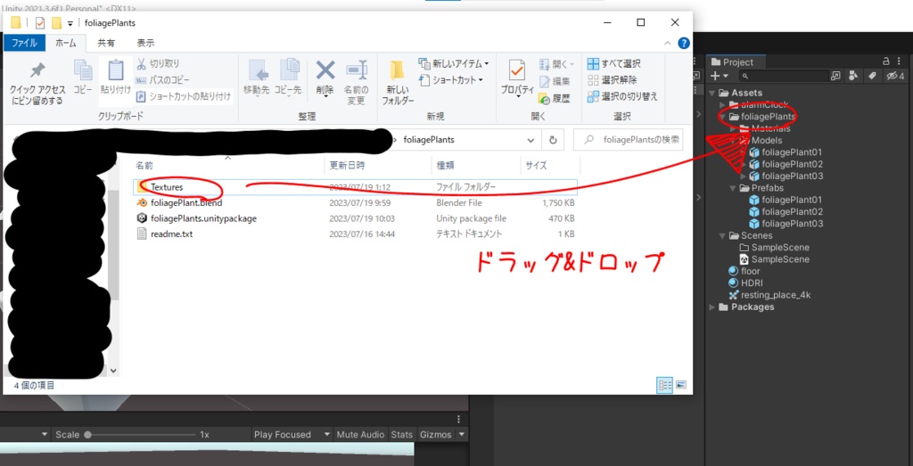Pin folder to Quick Access in Explorer ribbon
The image size is (913, 466).
coord(37,83)
